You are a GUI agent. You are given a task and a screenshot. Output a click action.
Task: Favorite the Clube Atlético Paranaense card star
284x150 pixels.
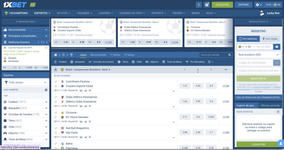pos(179,22)
